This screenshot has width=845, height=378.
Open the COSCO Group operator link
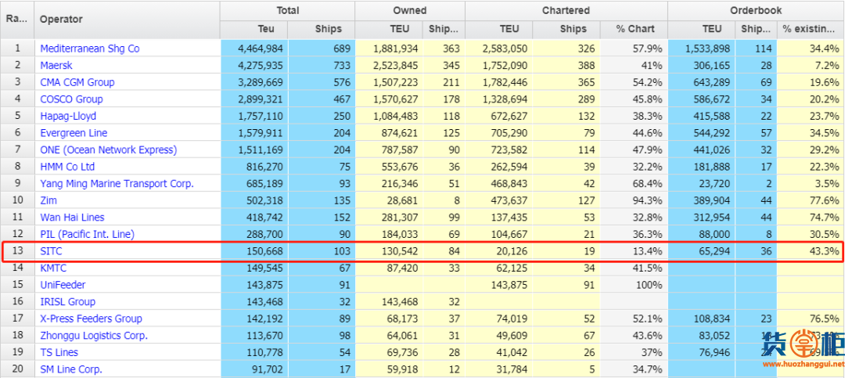tap(71, 99)
